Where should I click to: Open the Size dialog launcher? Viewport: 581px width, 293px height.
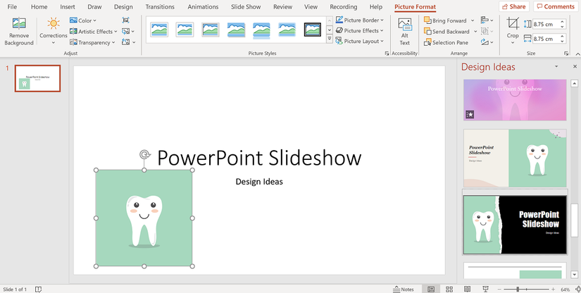566,54
